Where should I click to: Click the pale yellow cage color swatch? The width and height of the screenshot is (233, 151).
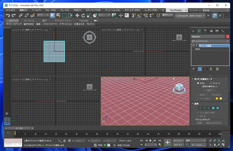coord(221,98)
